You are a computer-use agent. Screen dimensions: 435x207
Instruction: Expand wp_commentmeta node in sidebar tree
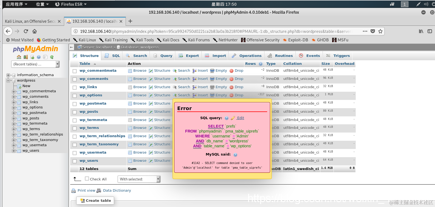[x=13, y=91]
